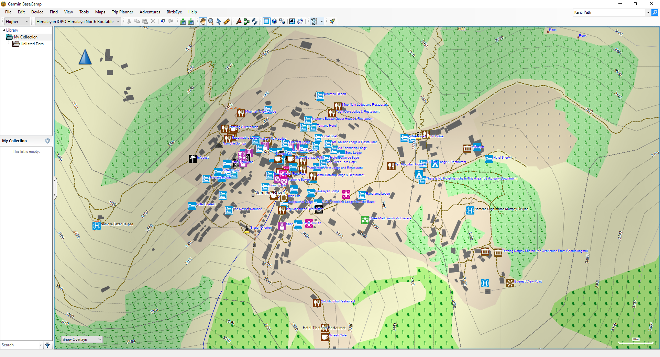Image resolution: width=660 pixels, height=357 pixels.
Task: Click the lower splitter arrow on sidebar edge
Action: pyautogui.click(x=54, y=195)
